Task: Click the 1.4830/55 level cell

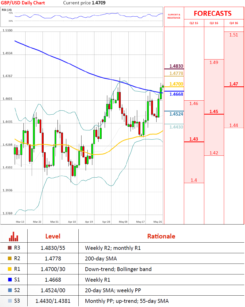Action: [x=53, y=248]
